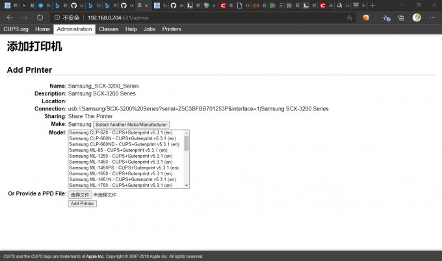Open the Collections icon
Screen dimensions: 442x261
[x=401, y=18]
